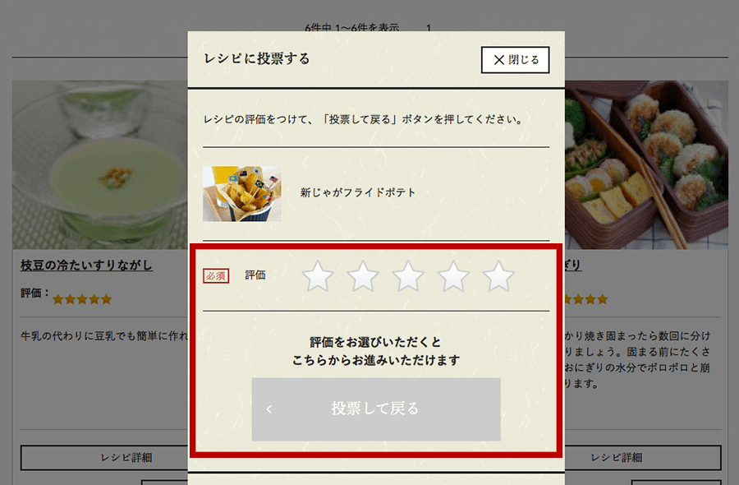Select the first rating star
739x485 pixels.
pos(318,276)
